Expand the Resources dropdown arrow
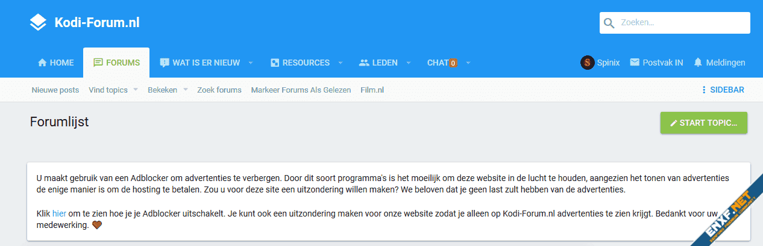 (x=341, y=63)
